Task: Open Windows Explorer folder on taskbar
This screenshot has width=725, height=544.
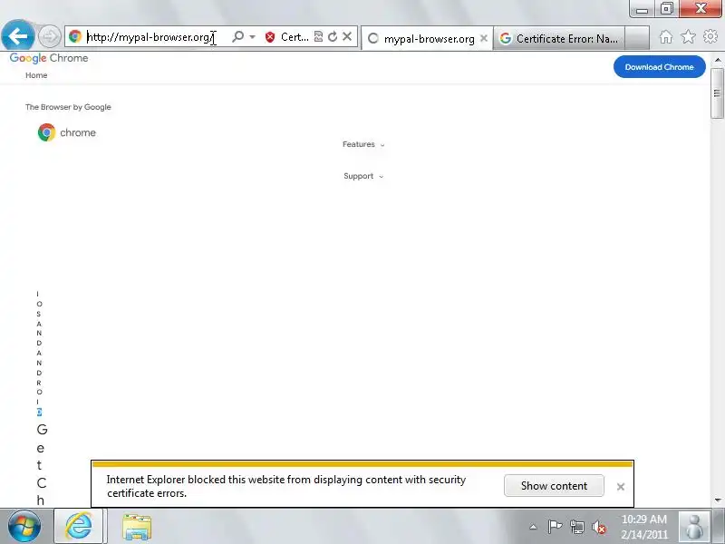Action: (x=137, y=527)
